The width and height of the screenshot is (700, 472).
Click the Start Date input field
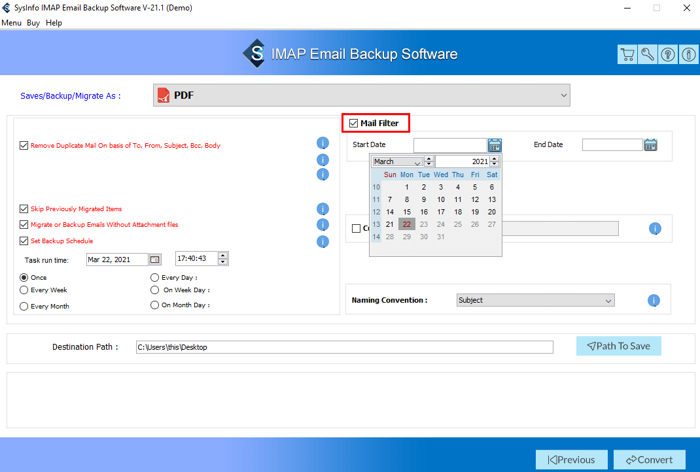tap(450, 145)
